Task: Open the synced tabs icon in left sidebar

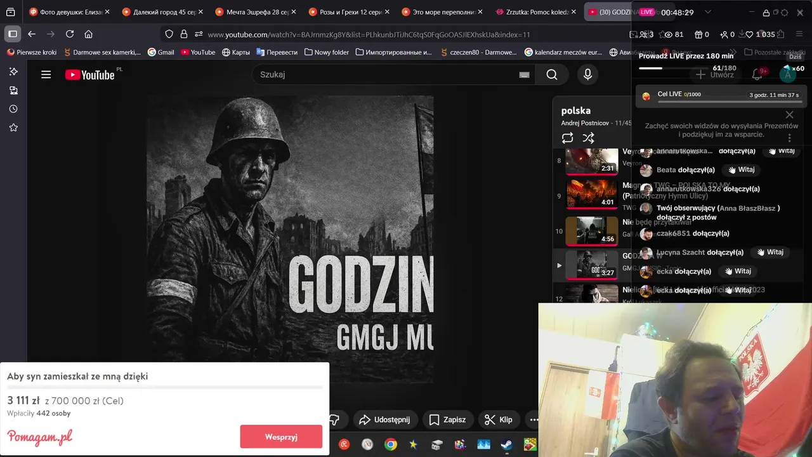Action: click(13, 91)
